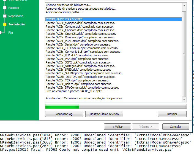Select the ACBr_PAF.dpk compiled line
Screen dimensions: 194x154
[x=77, y=59]
